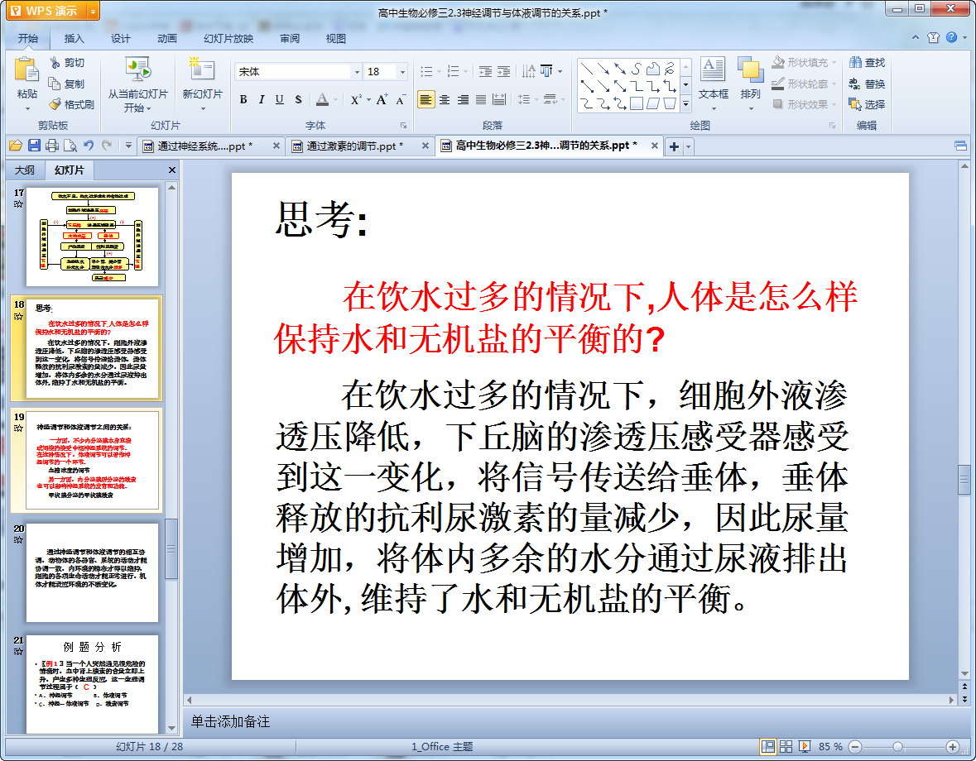This screenshot has width=976, height=761.
Task: Increase indent level icon
Action: (x=503, y=71)
